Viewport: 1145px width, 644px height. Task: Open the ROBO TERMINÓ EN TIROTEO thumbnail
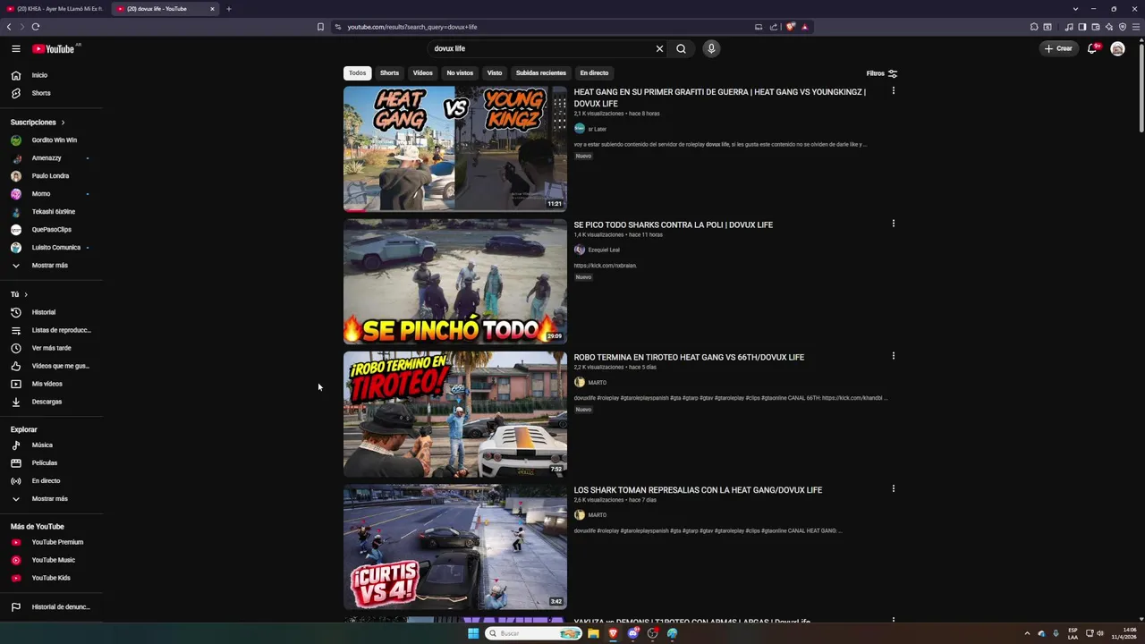point(455,414)
